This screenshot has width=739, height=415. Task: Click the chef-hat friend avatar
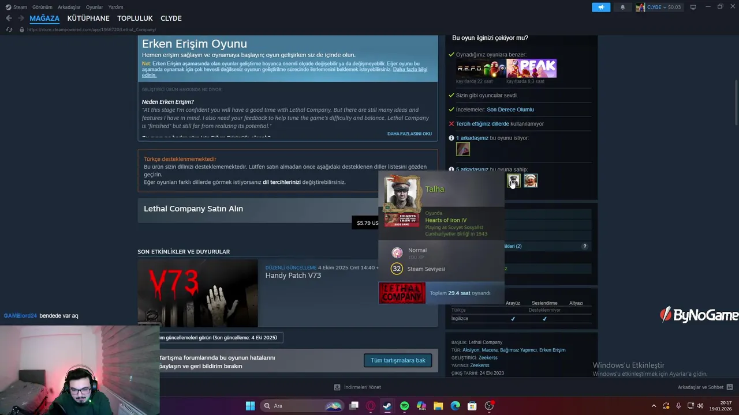point(531,180)
